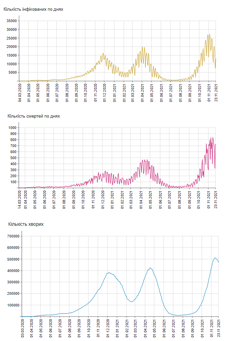
Task: Select the 200 y-axis label in deaths chart
Action: [x=13, y=176]
